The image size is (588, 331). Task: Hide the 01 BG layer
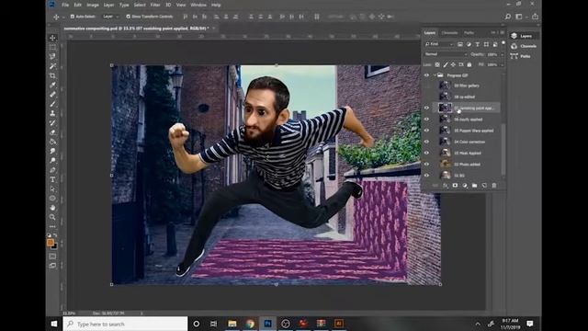click(x=426, y=176)
